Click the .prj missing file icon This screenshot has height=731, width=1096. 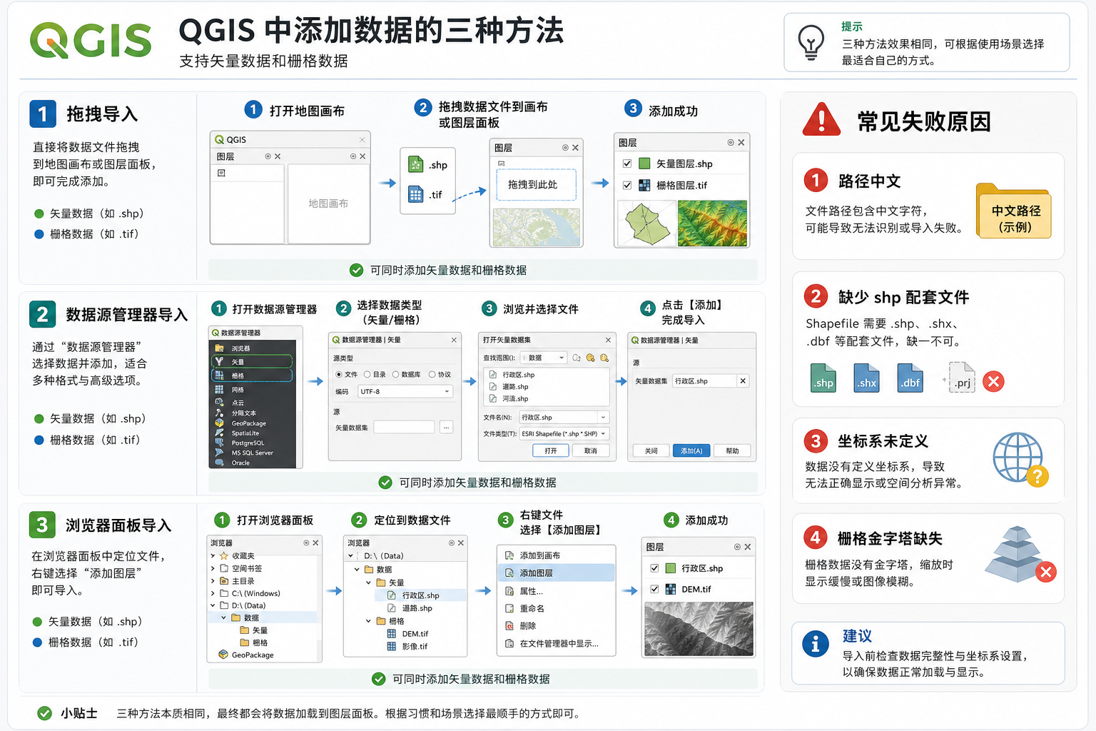(x=961, y=377)
